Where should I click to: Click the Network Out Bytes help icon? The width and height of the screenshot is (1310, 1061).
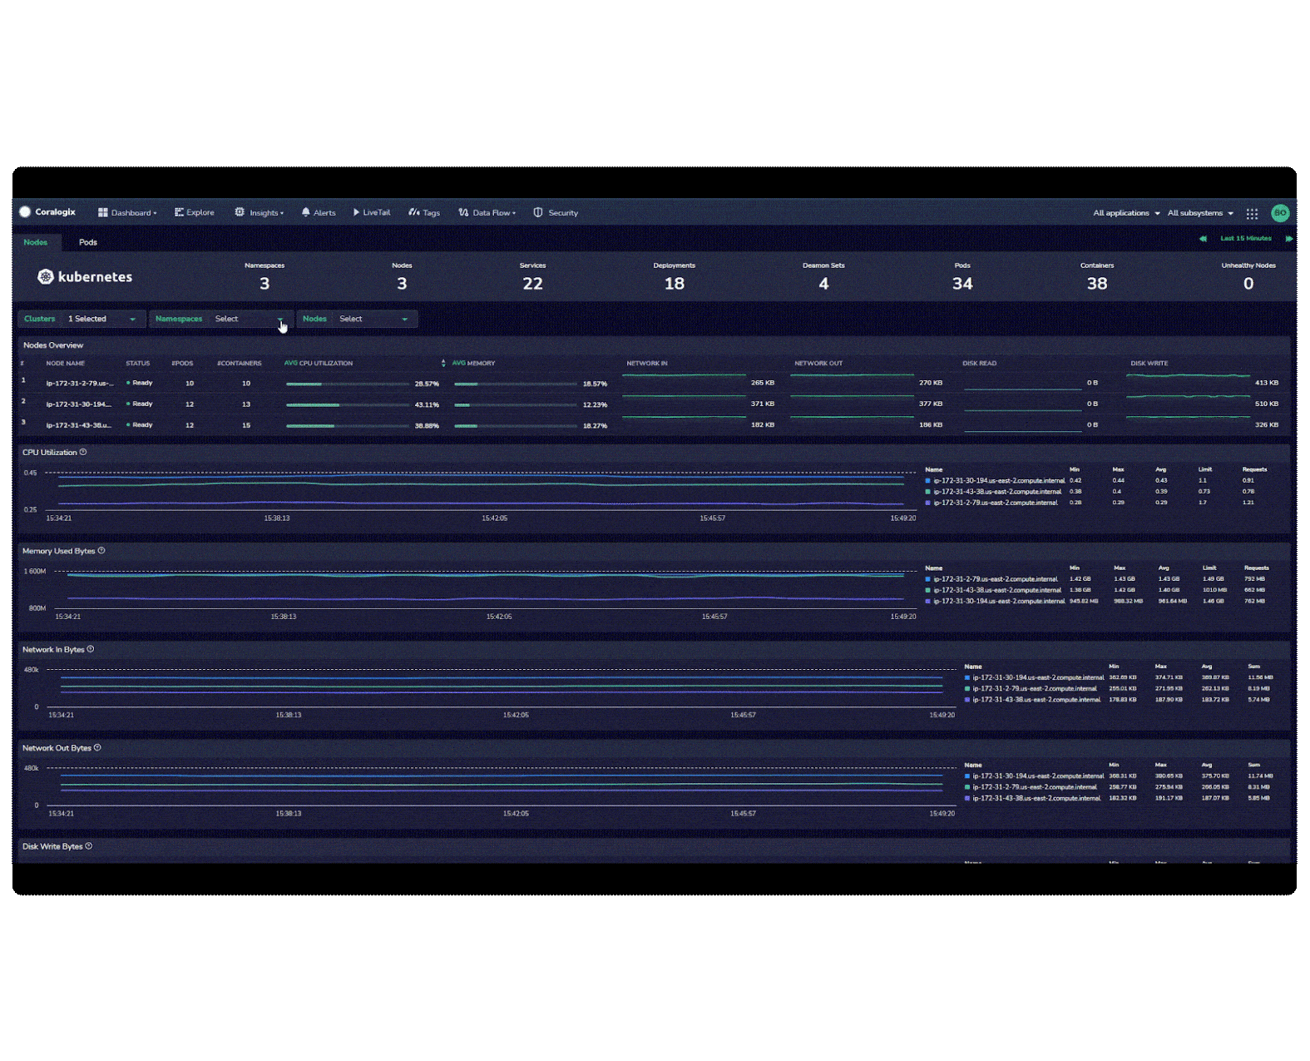click(x=97, y=747)
